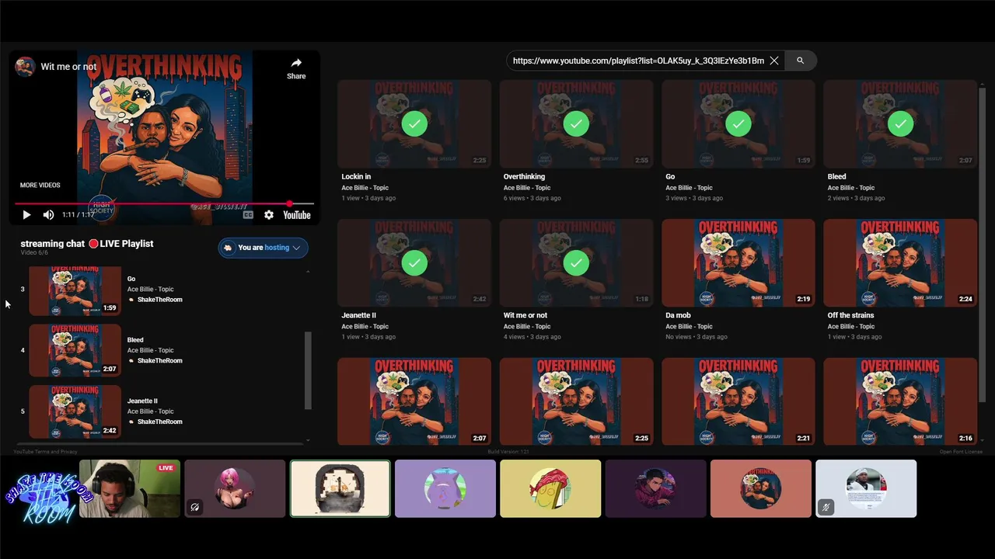Deselect the Bleed video checkmark in grid
The height and width of the screenshot is (559, 995).
point(900,123)
